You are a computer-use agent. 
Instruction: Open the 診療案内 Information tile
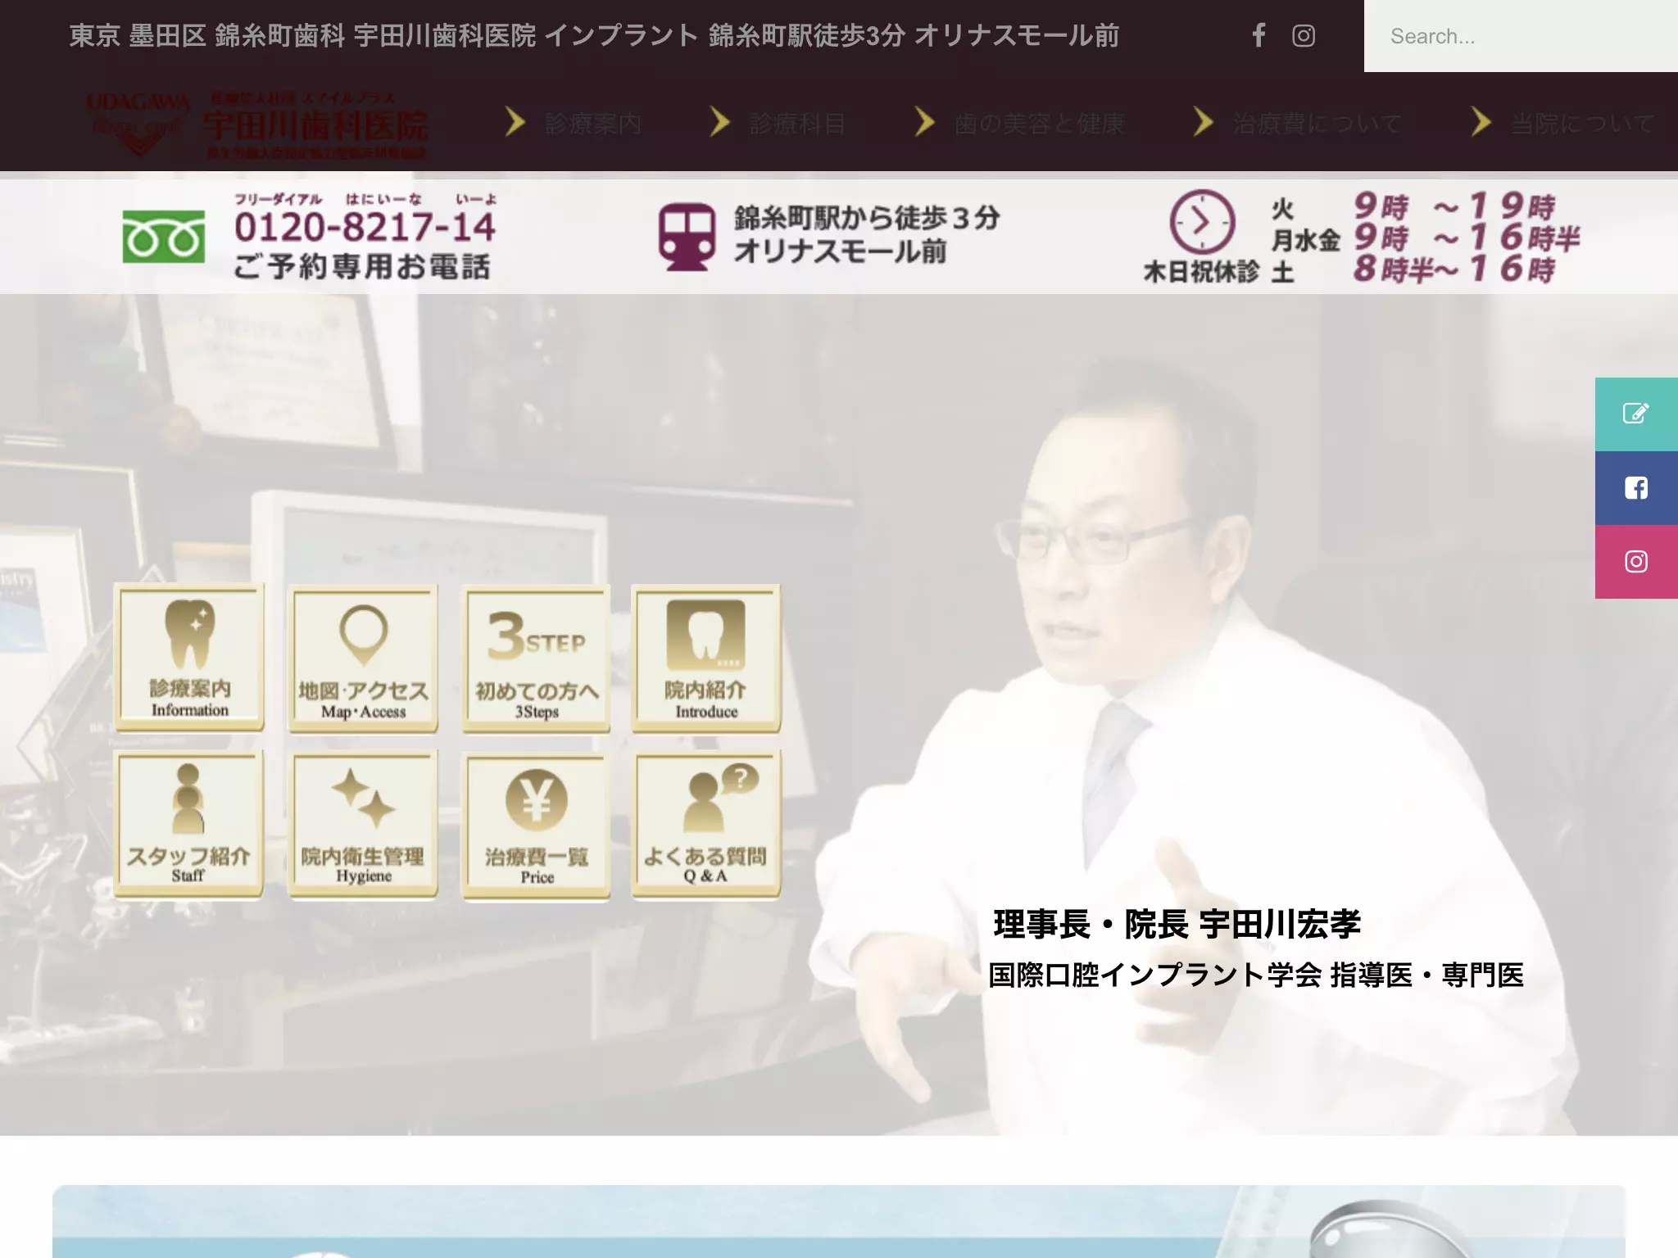pyautogui.click(x=189, y=657)
